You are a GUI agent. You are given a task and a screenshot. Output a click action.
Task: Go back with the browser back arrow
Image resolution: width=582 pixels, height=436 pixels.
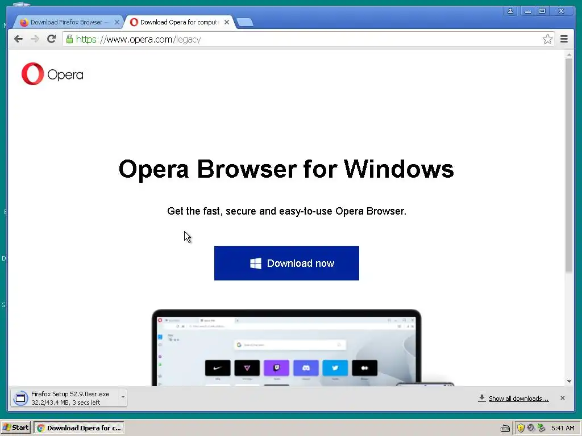tap(18, 39)
